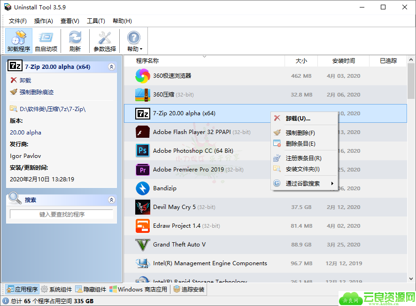Switch to the 隐藏组件 bottom tab
The image size is (416, 306).
tap(91, 289)
